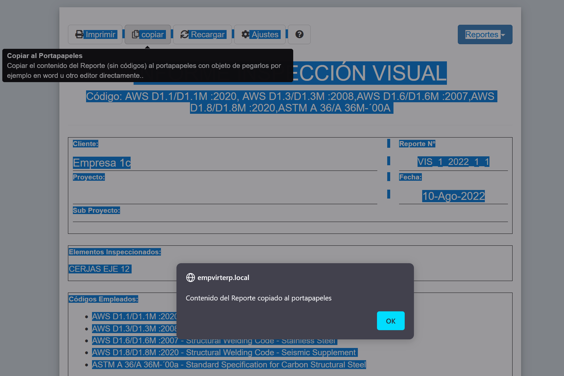Expand the Reportes dropdown menu

point(485,34)
